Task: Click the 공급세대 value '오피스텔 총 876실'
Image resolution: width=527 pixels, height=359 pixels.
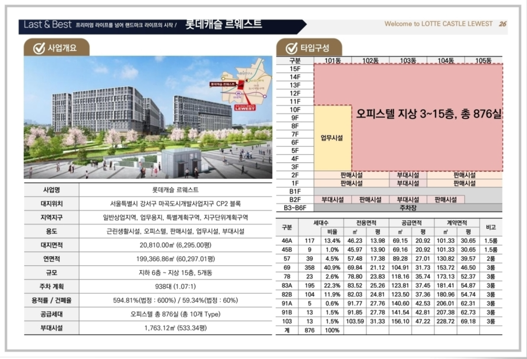Action: click(x=175, y=314)
